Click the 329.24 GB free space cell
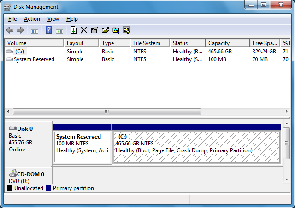Viewport: 295px width, 208px height. tap(264, 52)
